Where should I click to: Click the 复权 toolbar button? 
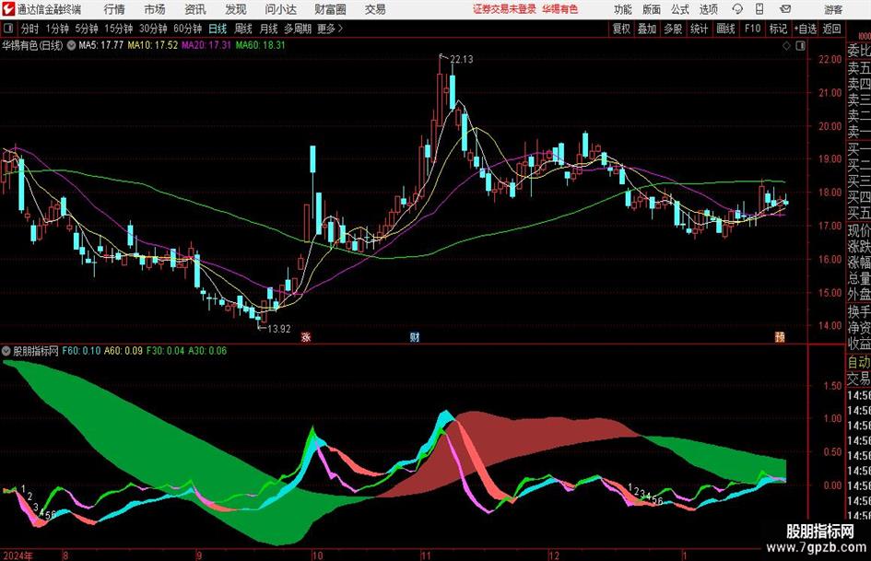click(621, 29)
